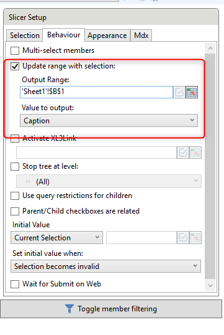Click the range selector icon beside the Initial Value field

[x=195, y=238]
